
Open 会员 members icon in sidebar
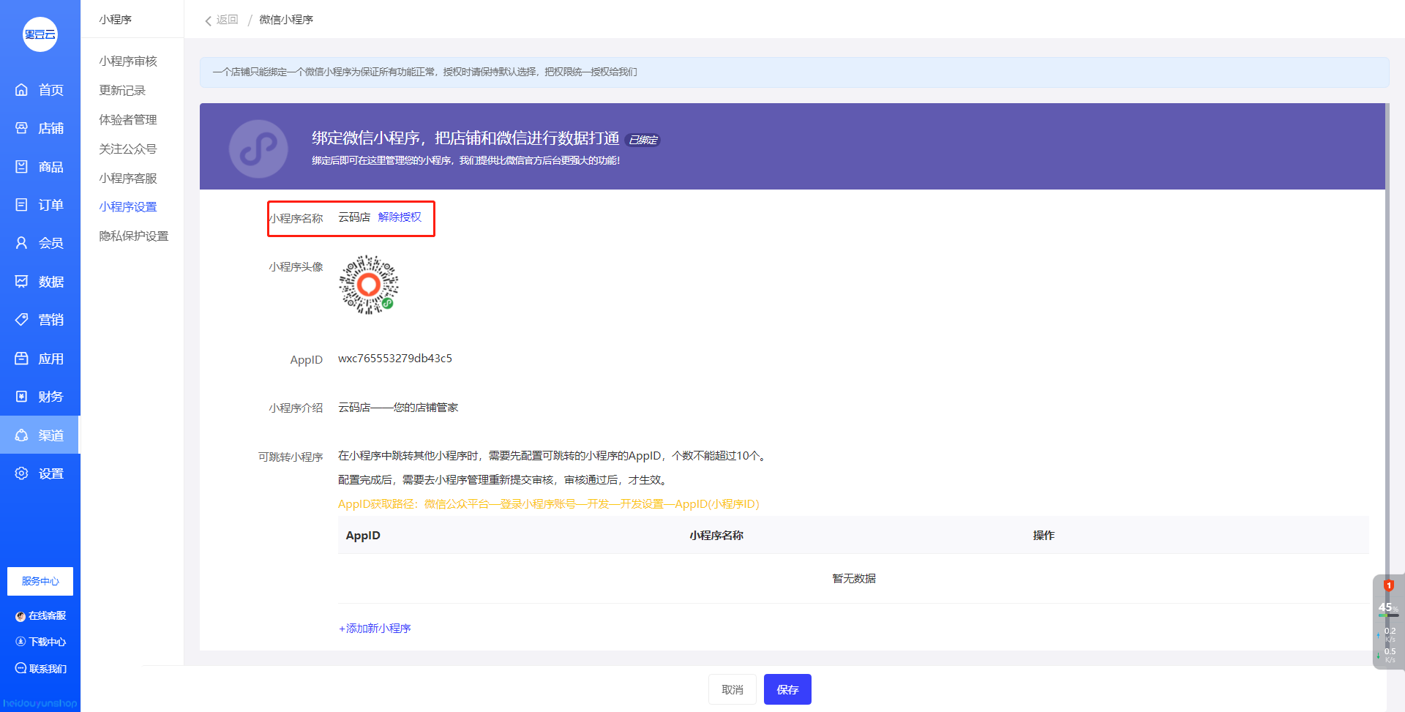[x=21, y=242]
